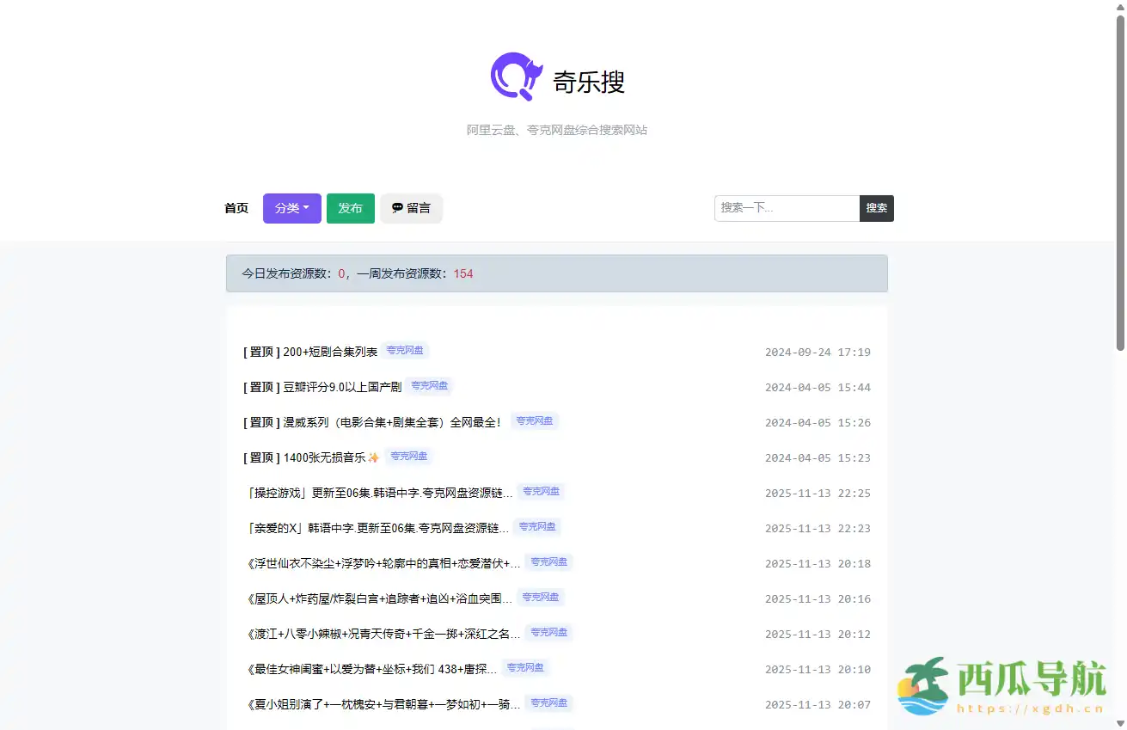Open the pinned 200+短剧合集列表 post
Viewport: 1127px width, 730px height.
(328, 352)
